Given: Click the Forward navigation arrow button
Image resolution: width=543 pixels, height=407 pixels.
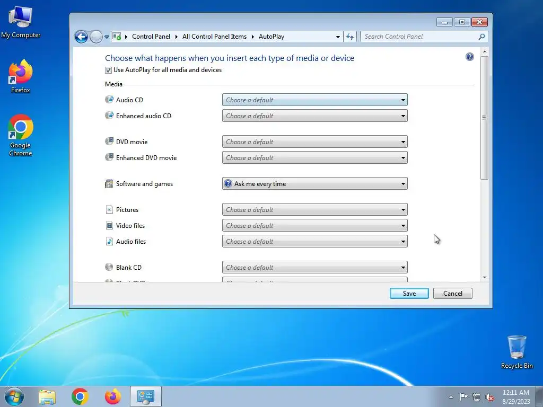Looking at the screenshot, I should [x=96, y=37].
